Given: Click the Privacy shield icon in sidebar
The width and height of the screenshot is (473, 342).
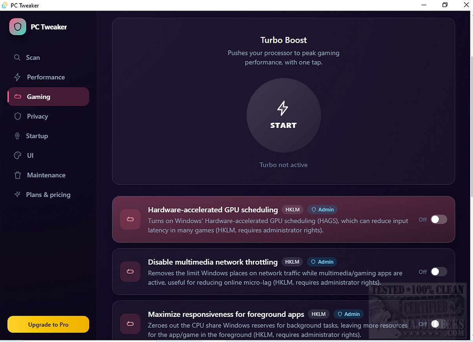Looking at the screenshot, I should click(x=17, y=116).
